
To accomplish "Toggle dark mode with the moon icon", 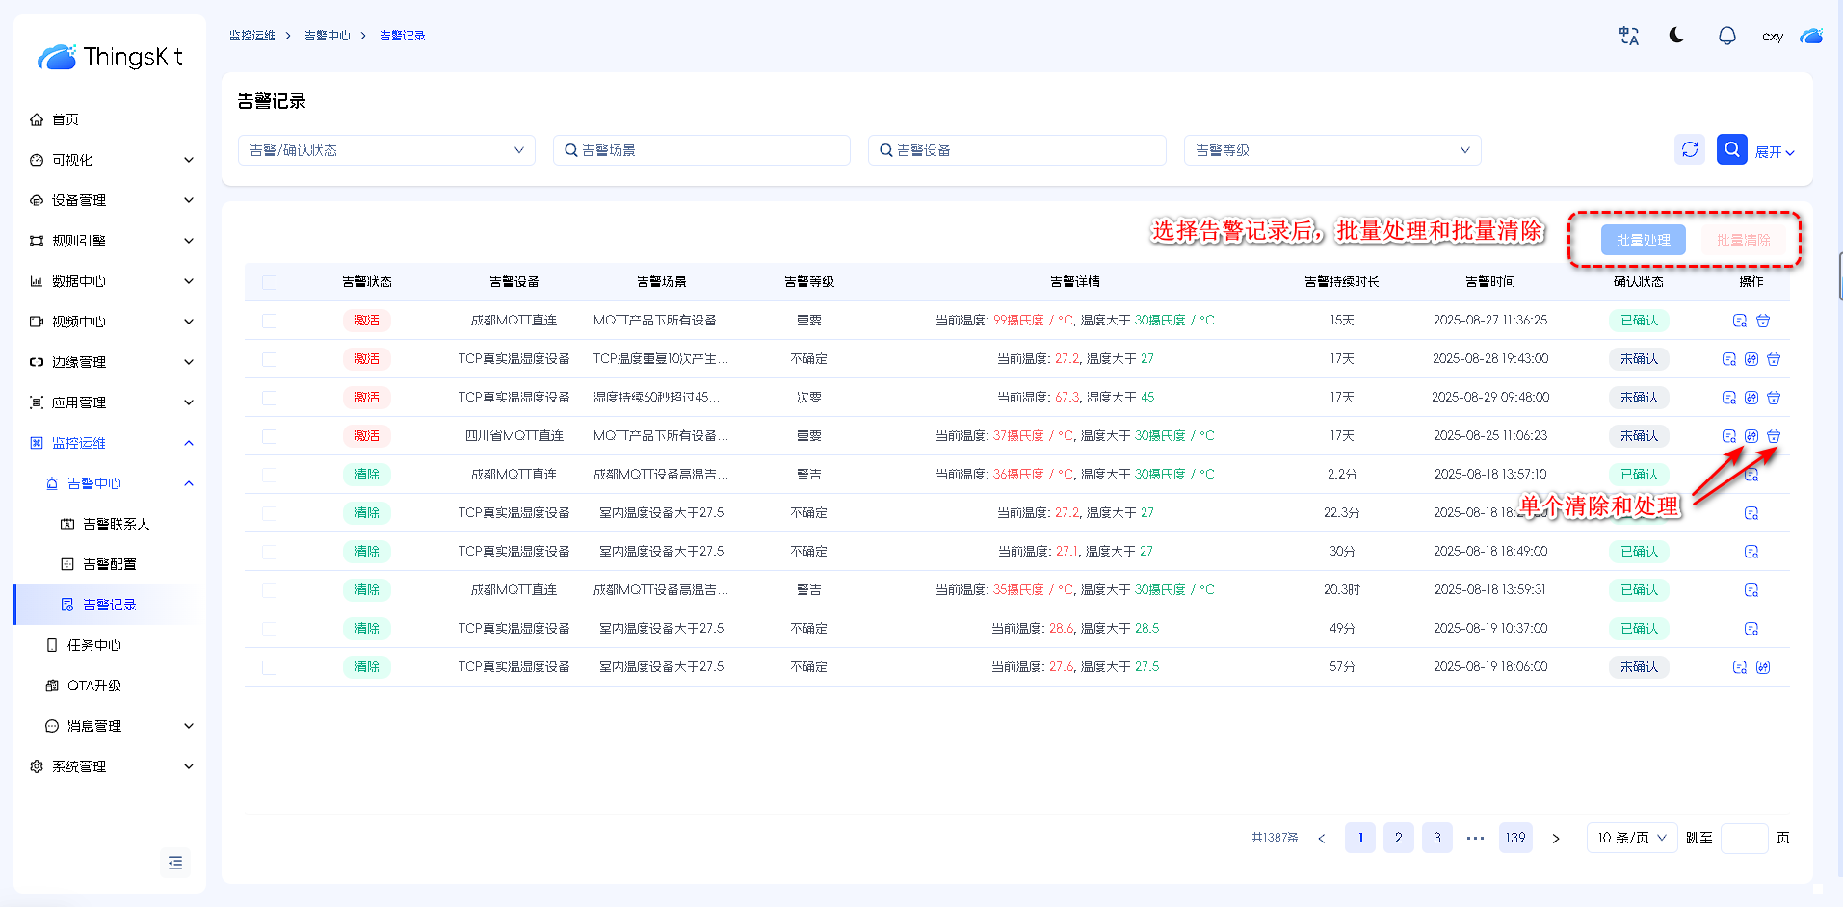I will 1676,36.
